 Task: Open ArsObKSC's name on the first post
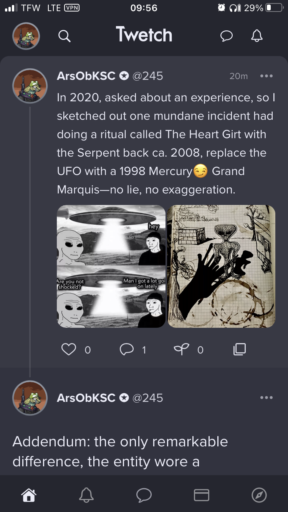86,76
